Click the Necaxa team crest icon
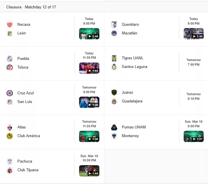The width and height of the screenshot is (208, 184). click(10, 25)
